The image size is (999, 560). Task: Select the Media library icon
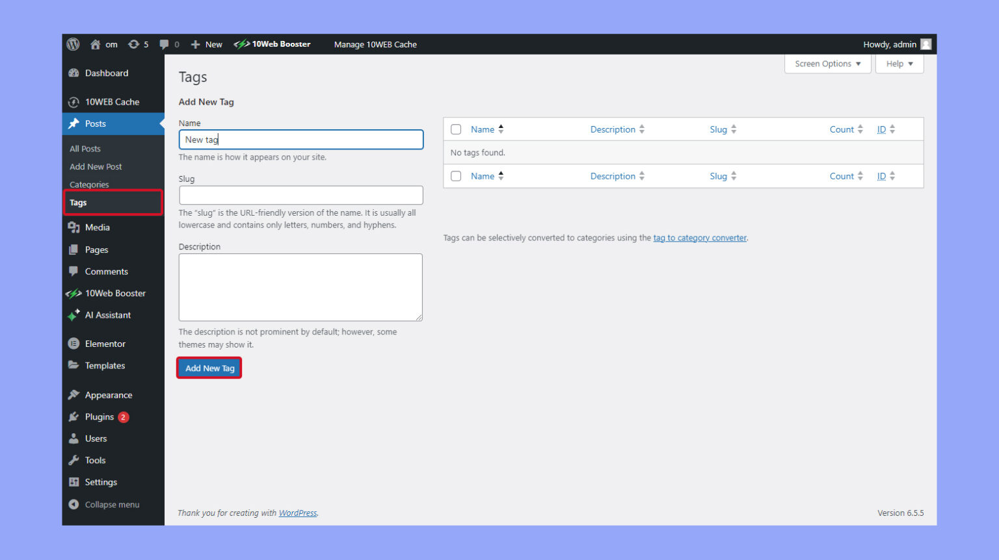click(x=73, y=227)
